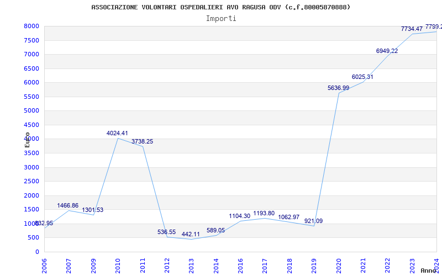Select the 2023 year label on x-axis
Screen dimensions: 442x276
412,266
